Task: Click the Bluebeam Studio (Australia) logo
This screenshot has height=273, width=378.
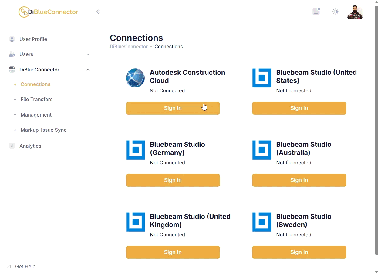Action: (262, 150)
